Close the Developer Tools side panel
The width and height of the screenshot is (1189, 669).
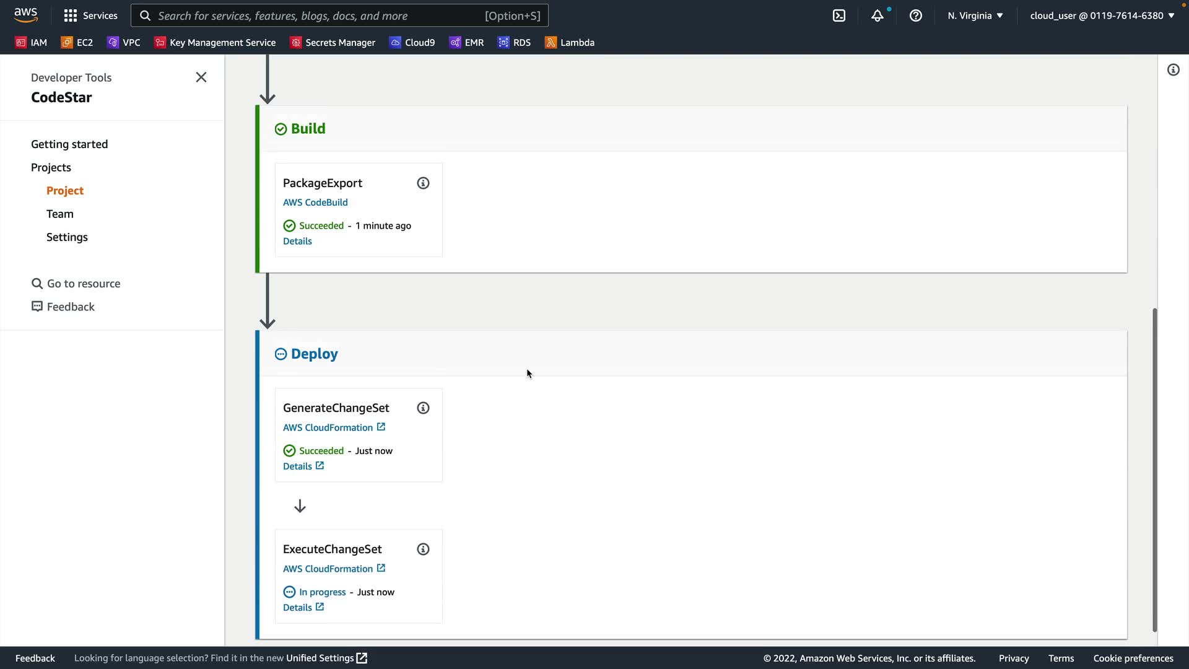point(201,77)
